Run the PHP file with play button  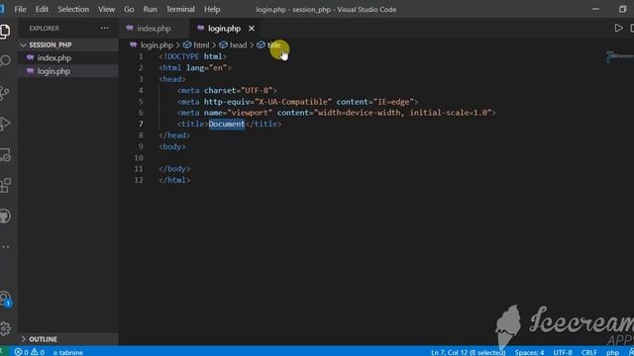(618, 28)
